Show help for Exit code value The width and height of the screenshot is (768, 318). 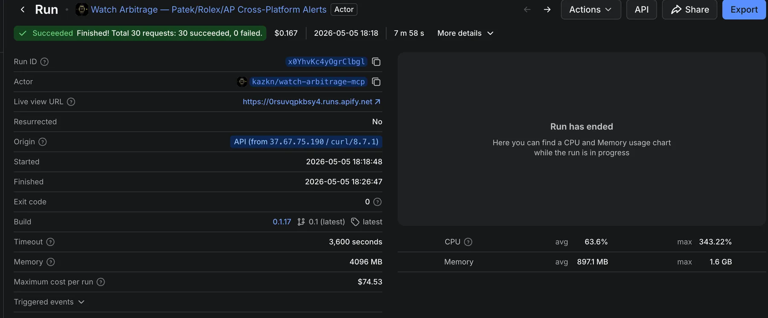pos(377,202)
